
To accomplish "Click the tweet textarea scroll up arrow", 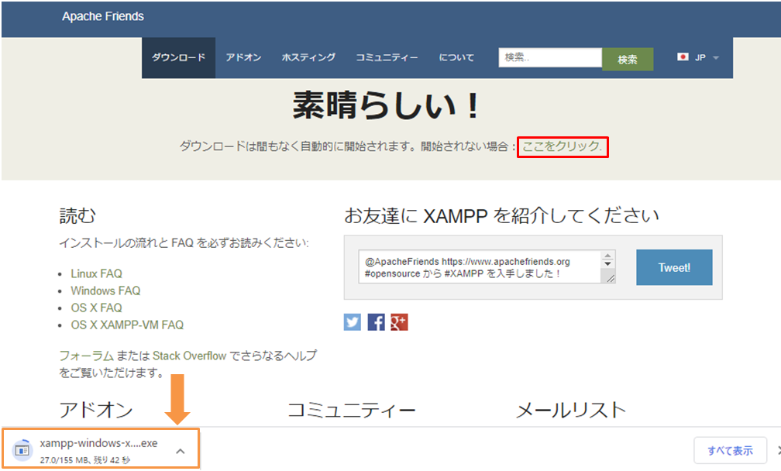I will tap(607, 256).
